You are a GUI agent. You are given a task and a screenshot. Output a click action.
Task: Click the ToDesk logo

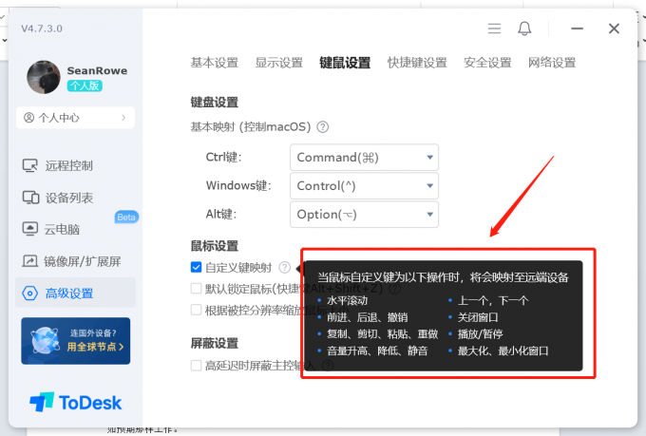76,402
